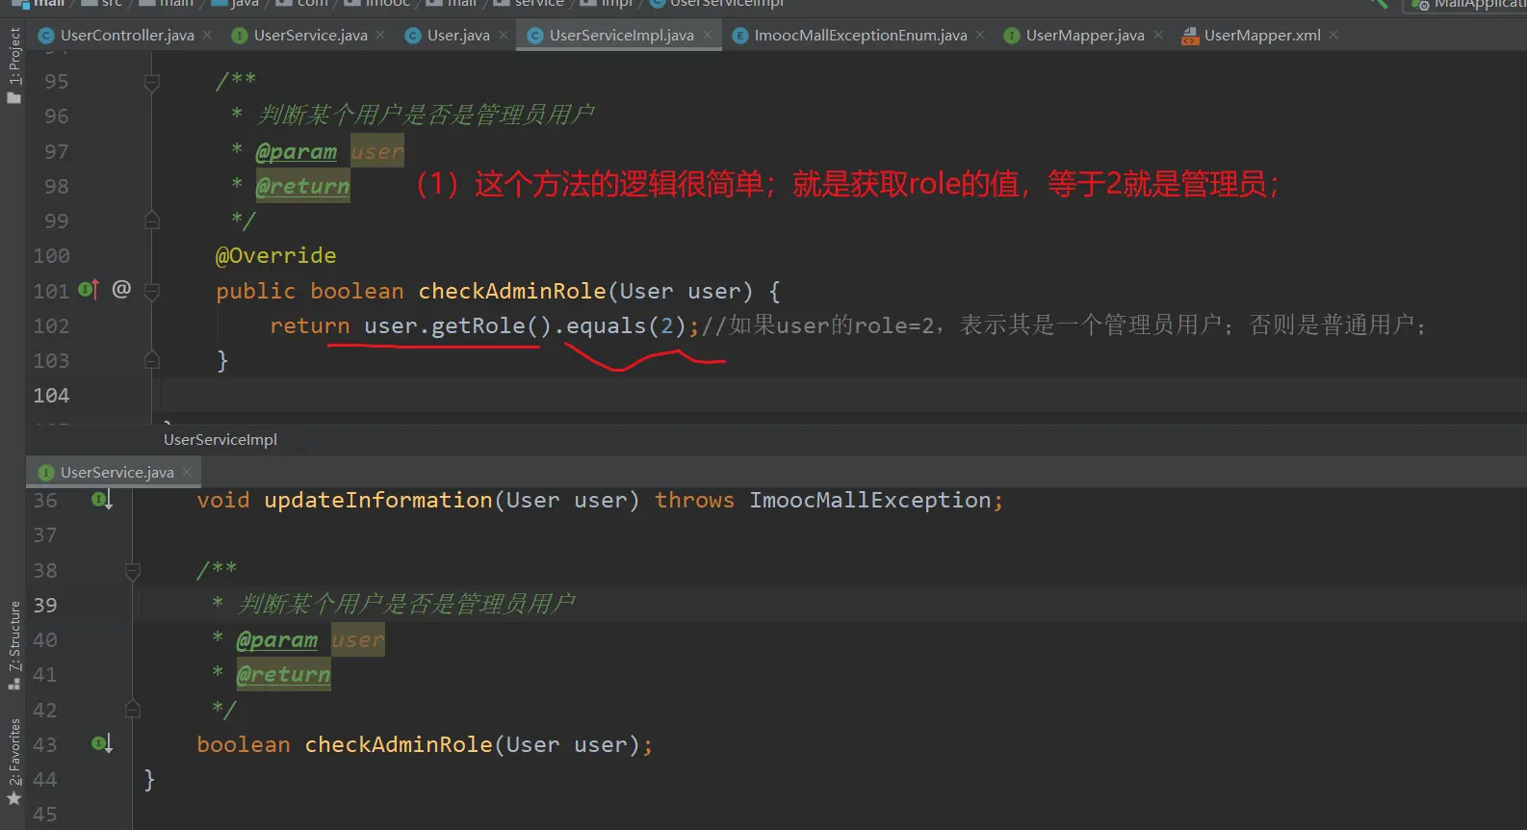Close the top editor's UserService.java tab
Image resolution: width=1527 pixels, height=830 pixels.
coord(380,36)
